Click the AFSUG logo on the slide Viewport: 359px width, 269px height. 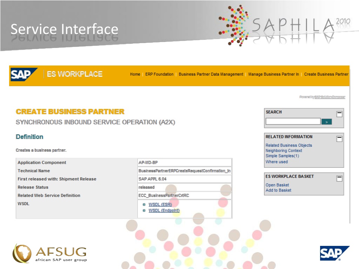click(x=50, y=254)
